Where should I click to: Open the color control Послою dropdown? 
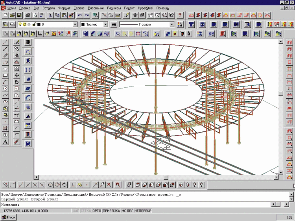(x=106, y=24)
